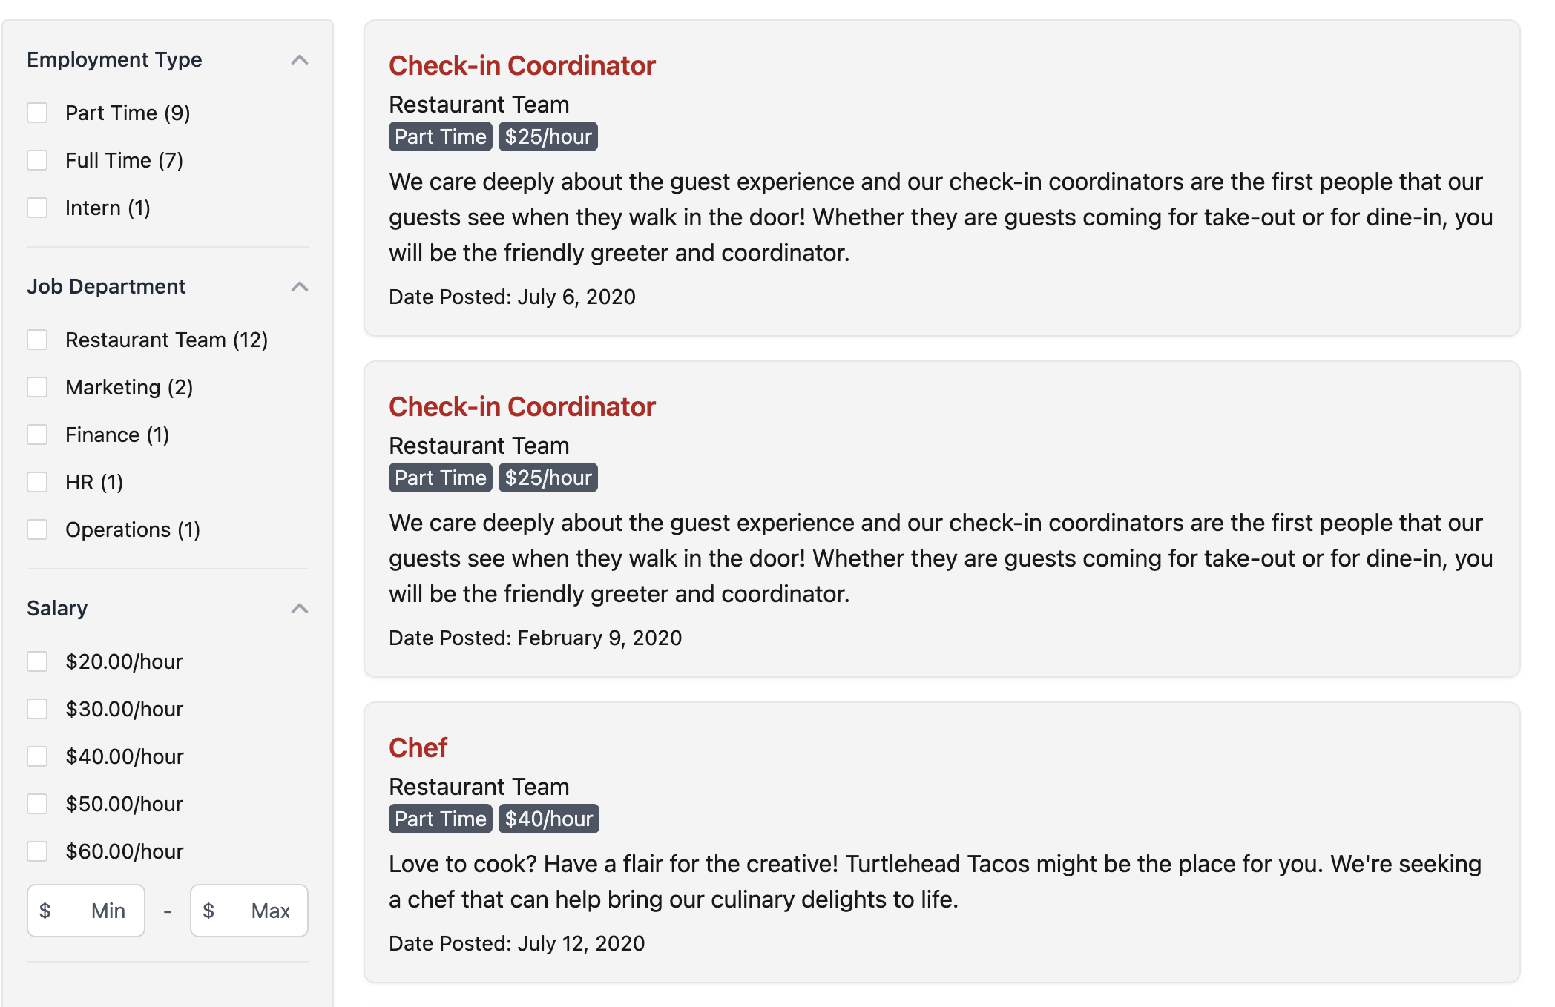This screenshot has height=1007, width=1555.
Task: Check the Full Time (7) checkbox
Action: click(x=37, y=160)
